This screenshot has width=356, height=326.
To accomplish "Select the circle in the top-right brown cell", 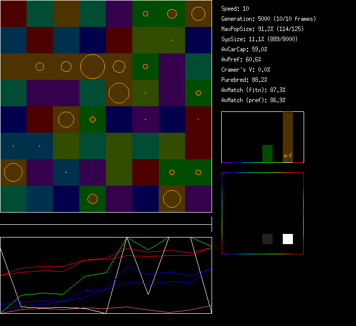I will coord(198,14).
